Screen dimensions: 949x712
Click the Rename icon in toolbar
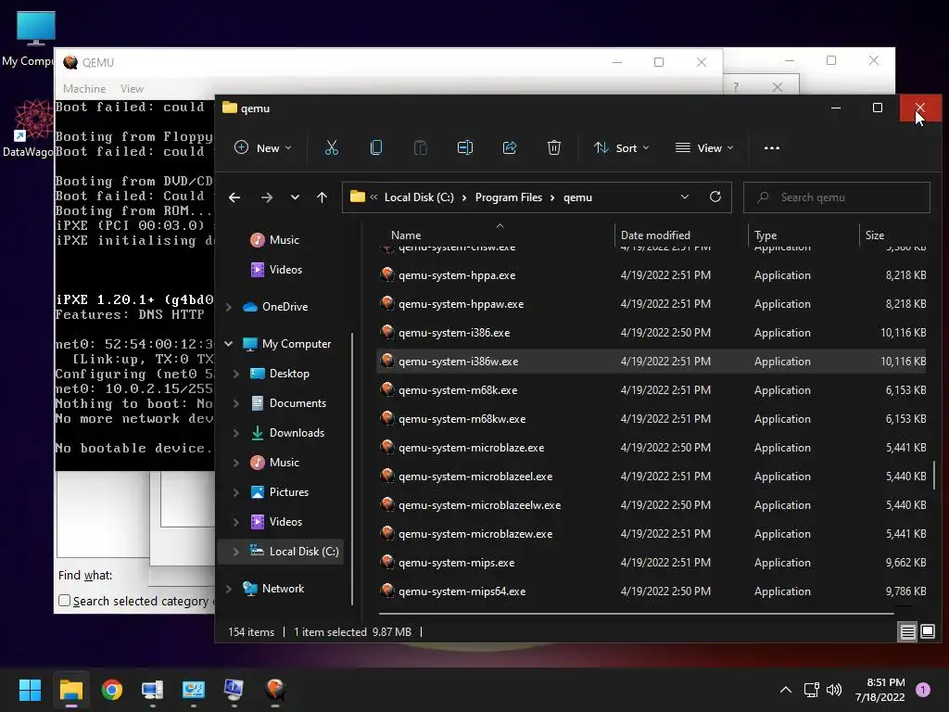[x=465, y=147]
